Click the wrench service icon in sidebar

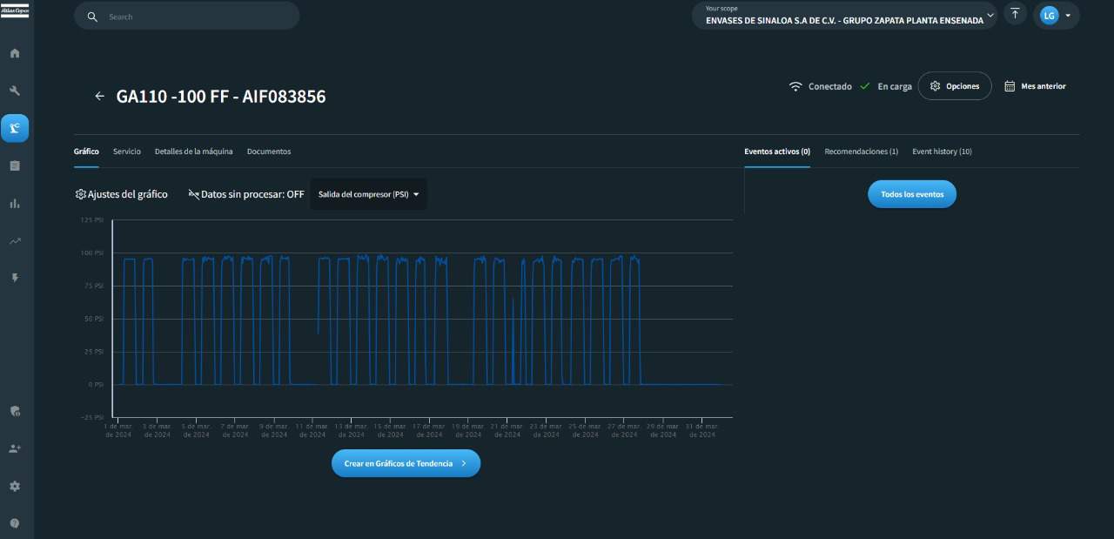coord(15,91)
